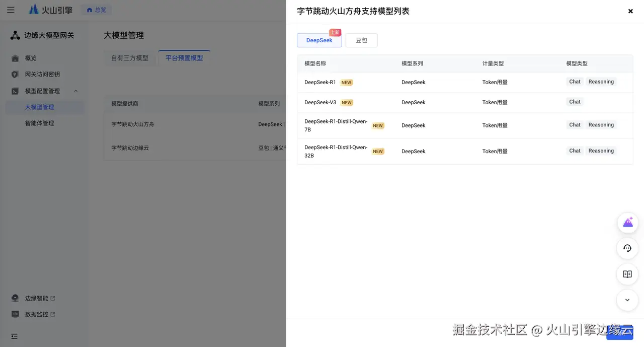Click the DeepSeek-R1-Distill-Qwen-7B model name
The image size is (644, 347).
click(336, 125)
